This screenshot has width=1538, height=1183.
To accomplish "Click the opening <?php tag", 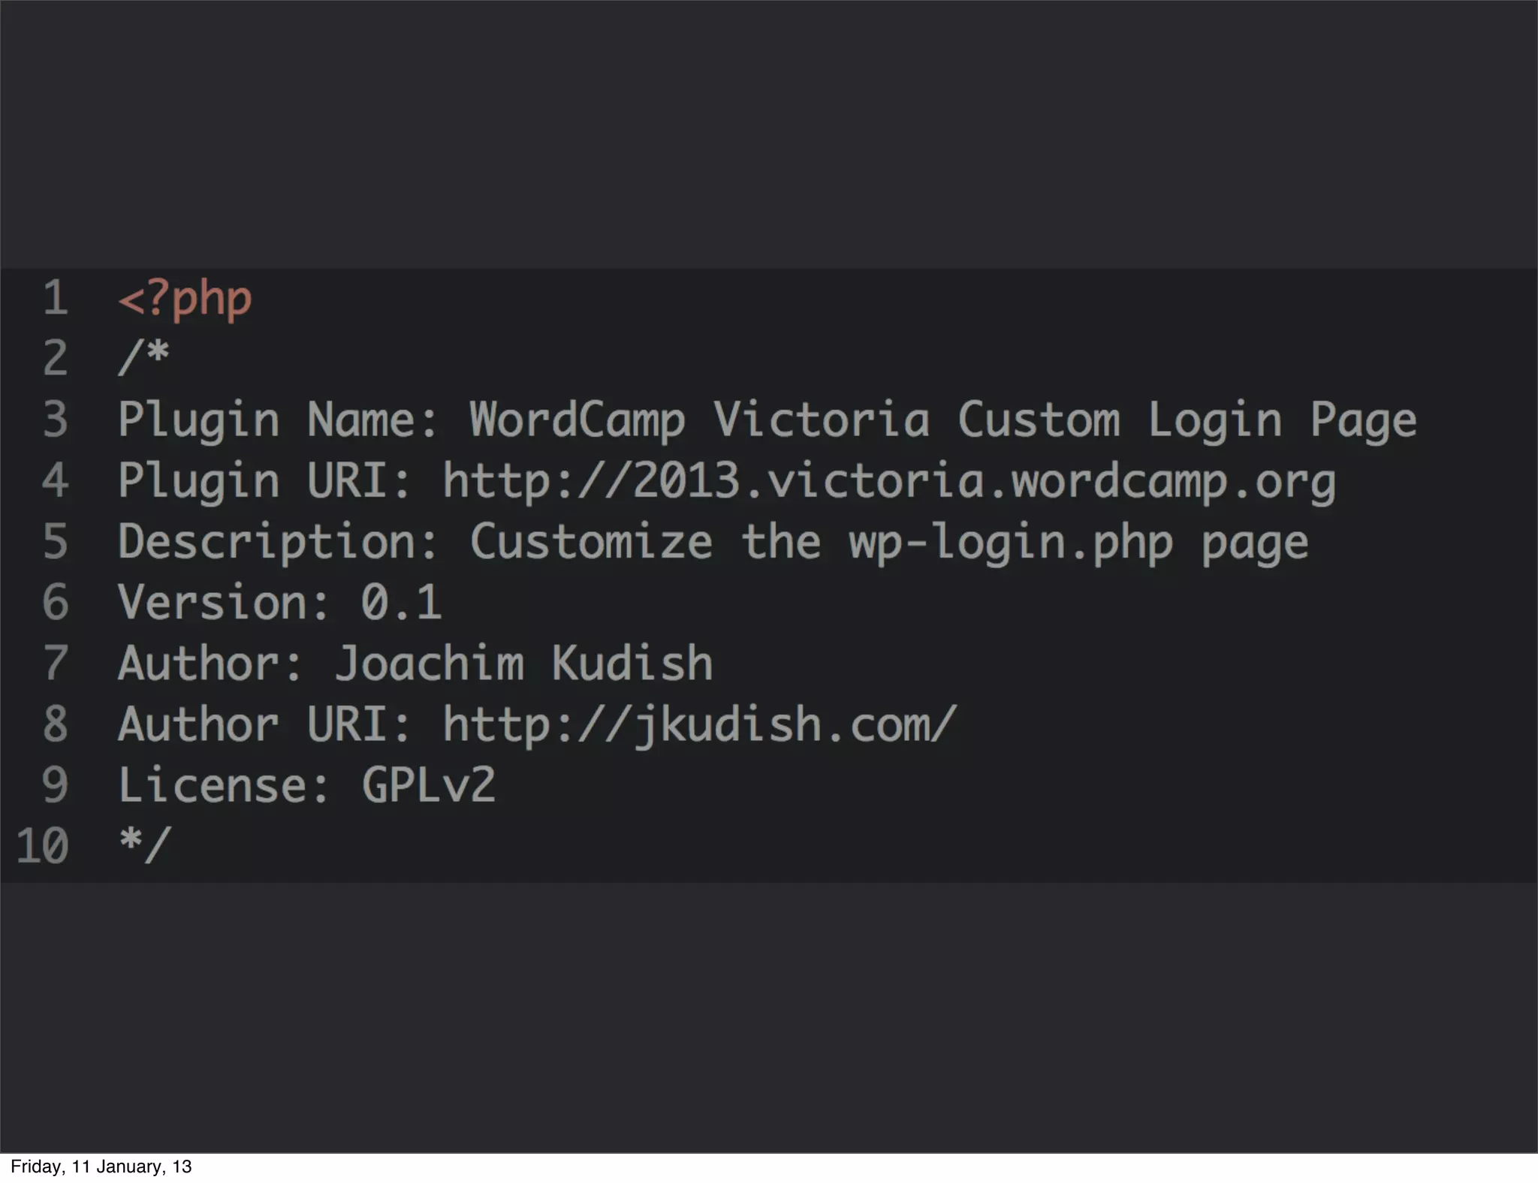I will [185, 299].
